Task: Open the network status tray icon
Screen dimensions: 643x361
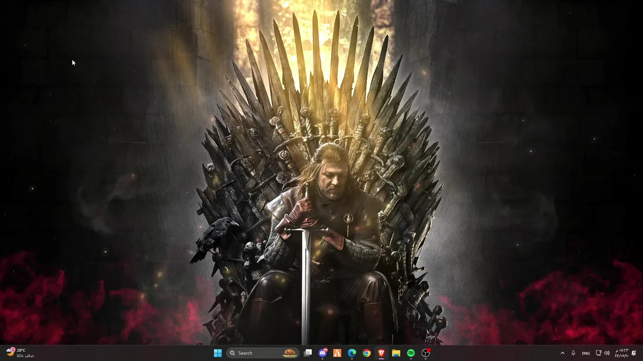Action: point(598,353)
